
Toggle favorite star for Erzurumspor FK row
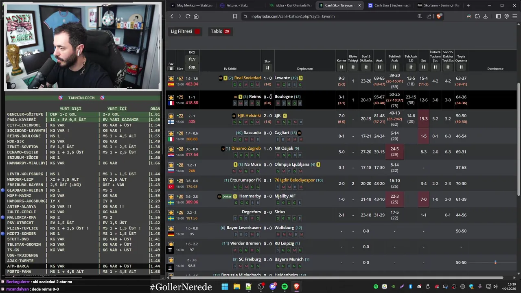point(171,181)
